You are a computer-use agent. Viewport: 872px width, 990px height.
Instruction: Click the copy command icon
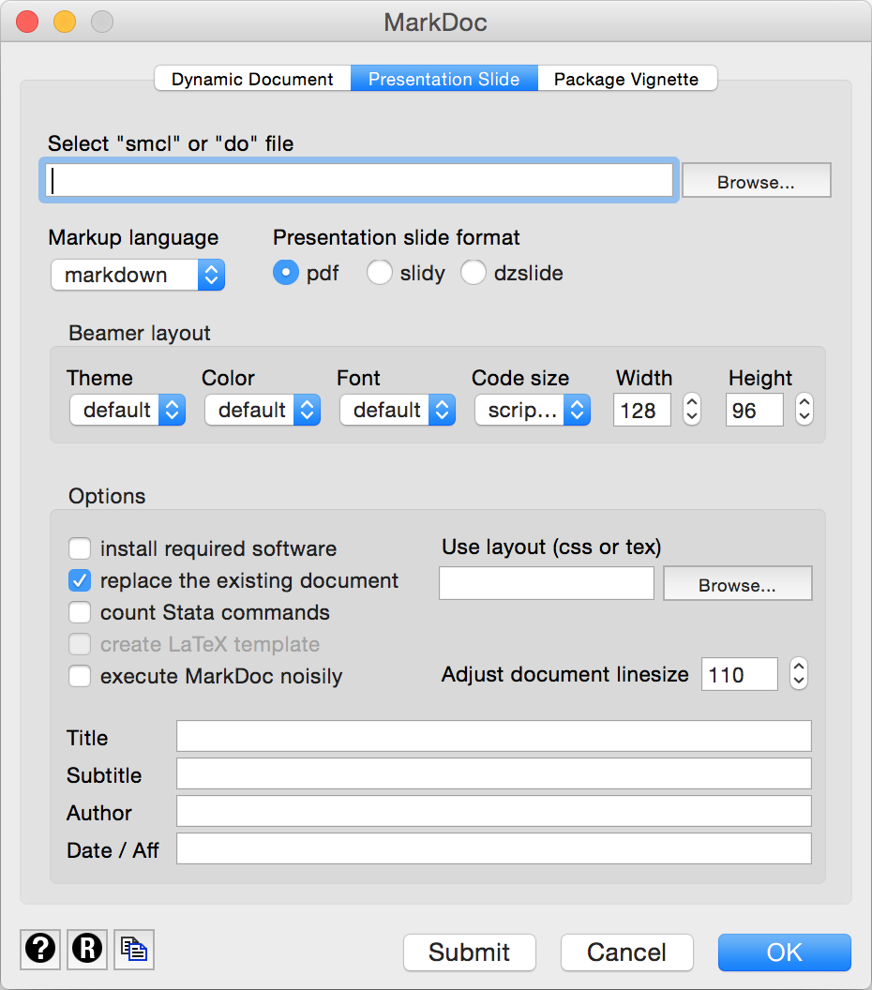pyautogui.click(x=134, y=949)
